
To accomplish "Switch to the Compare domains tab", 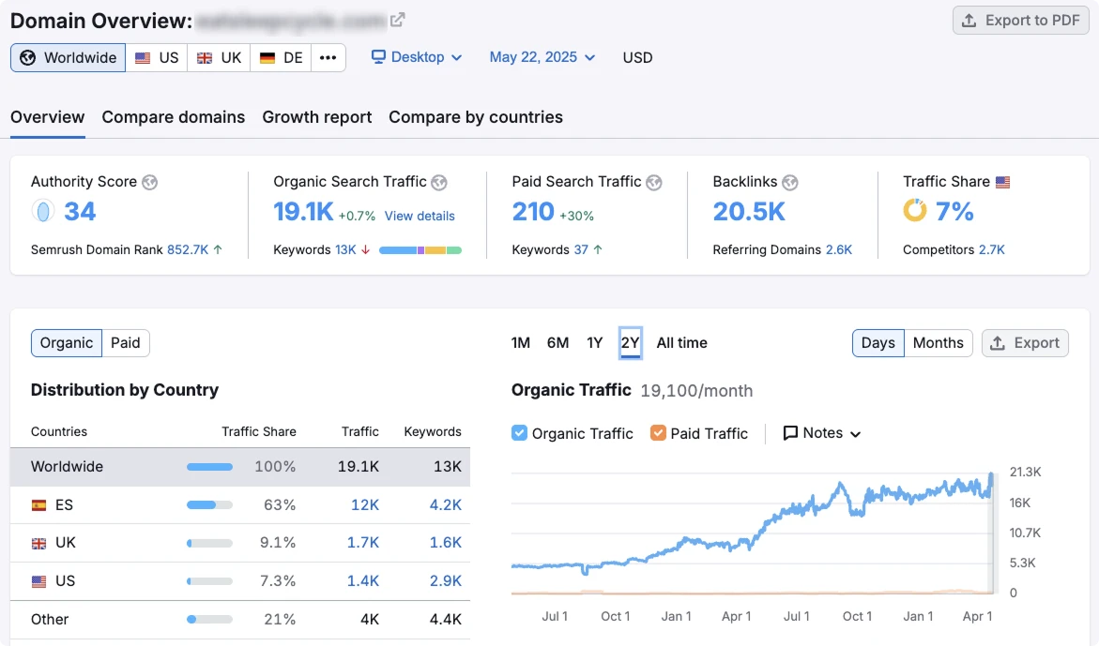I will 174,117.
